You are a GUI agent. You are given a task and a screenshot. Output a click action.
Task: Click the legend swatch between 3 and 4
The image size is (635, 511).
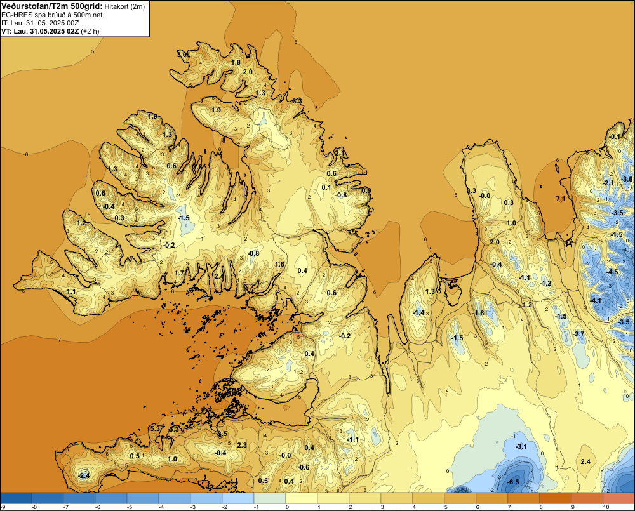pos(396,498)
